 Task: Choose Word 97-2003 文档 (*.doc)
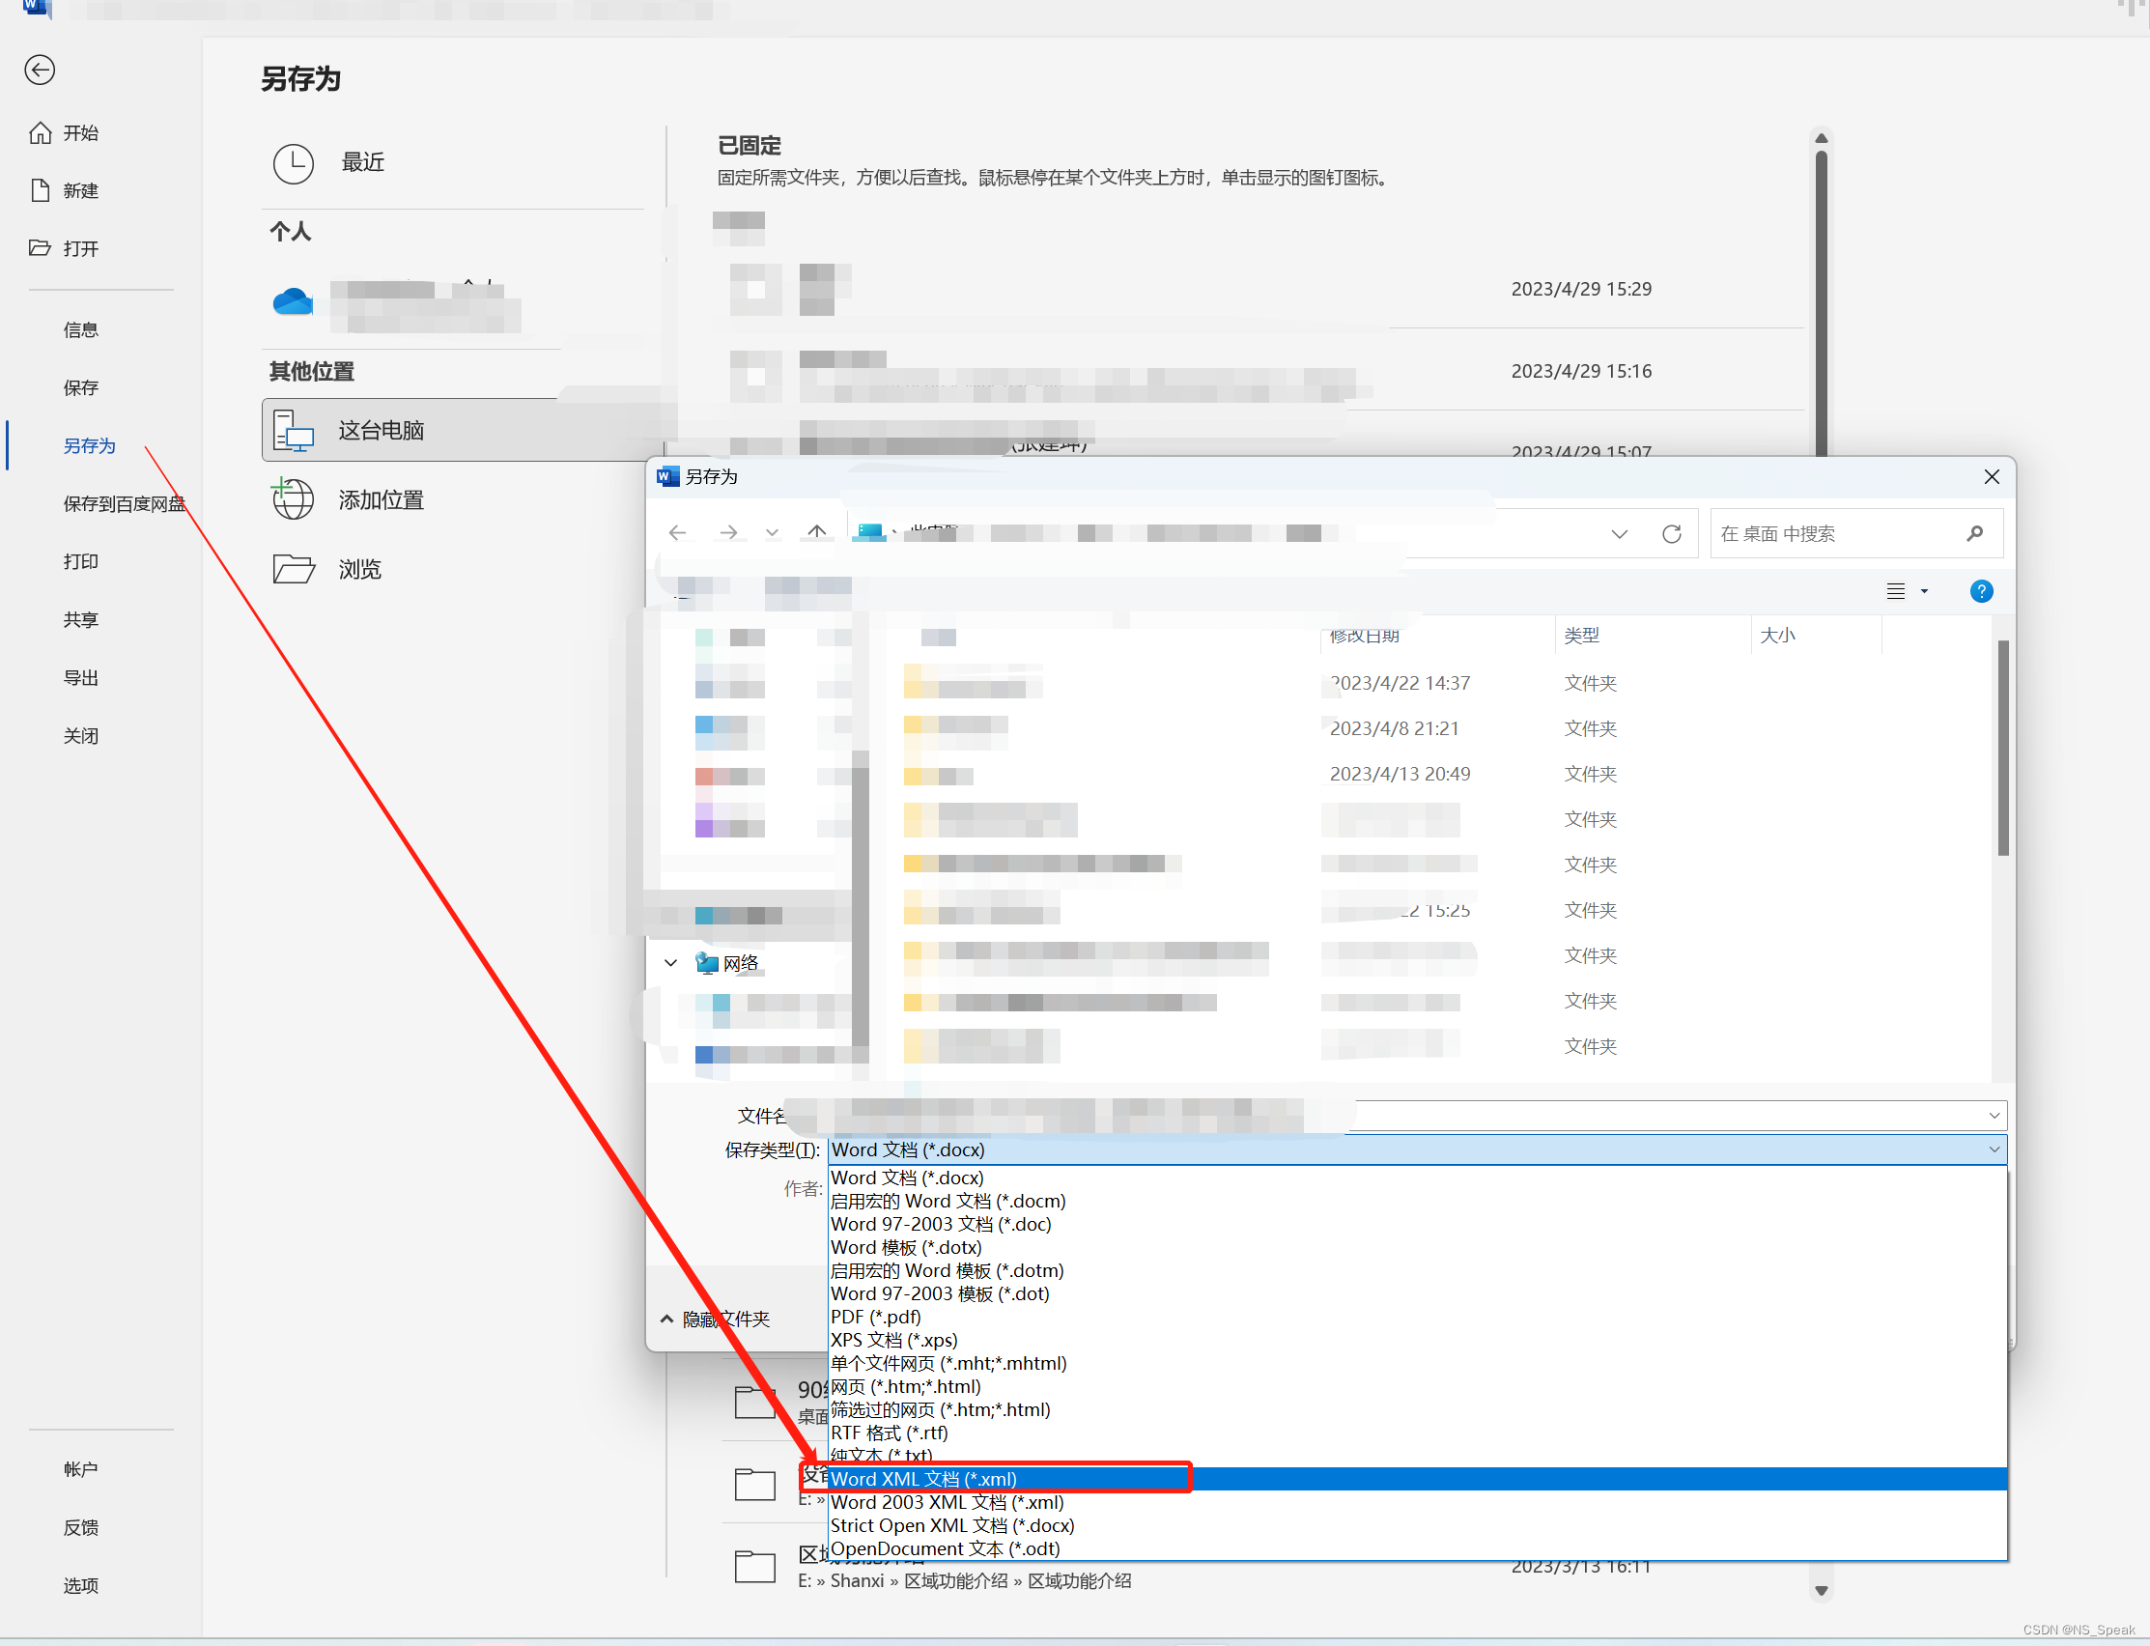click(x=1416, y=1224)
